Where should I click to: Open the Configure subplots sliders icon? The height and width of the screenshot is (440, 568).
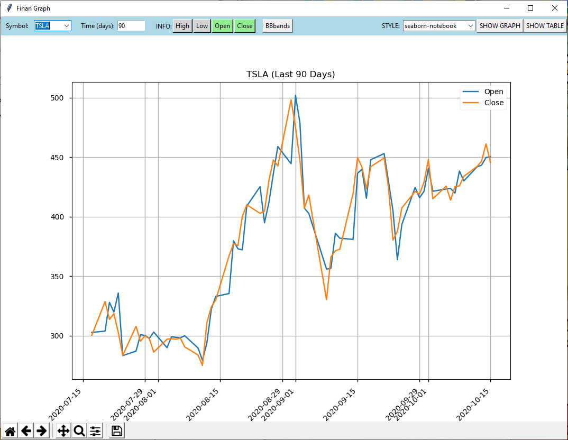[95, 431]
